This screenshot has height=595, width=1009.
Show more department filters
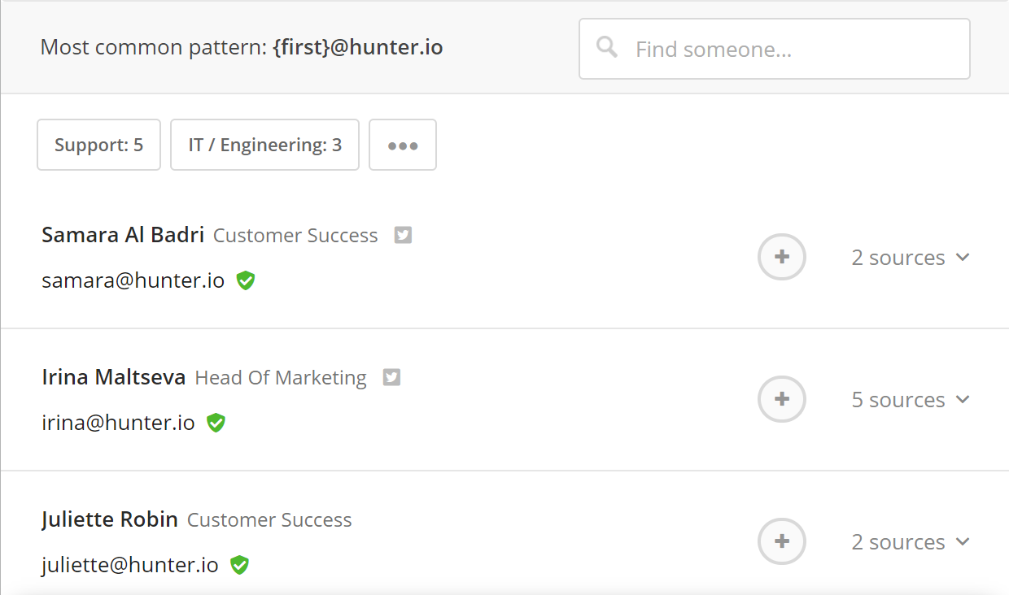click(x=403, y=145)
